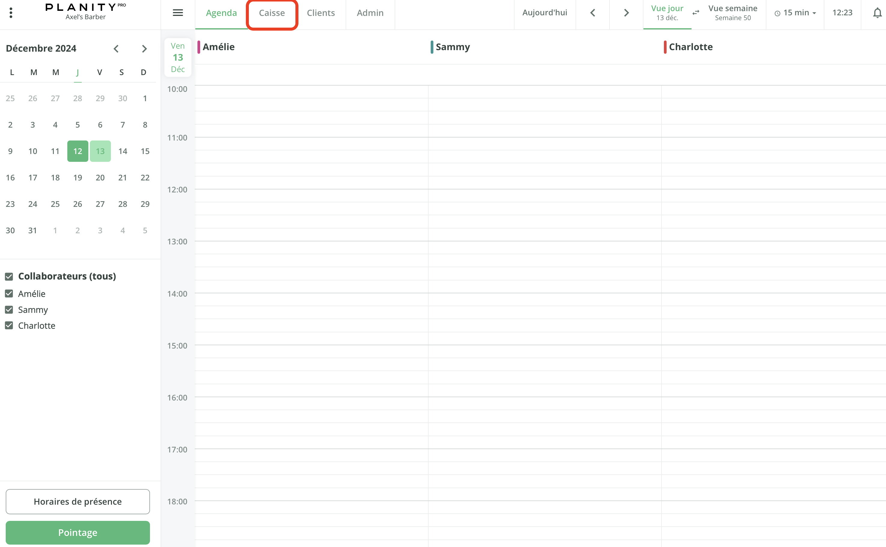Click the Pointage button
Image resolution: width=886 pixels, height=547 pixels.
[x=78, y=532]
